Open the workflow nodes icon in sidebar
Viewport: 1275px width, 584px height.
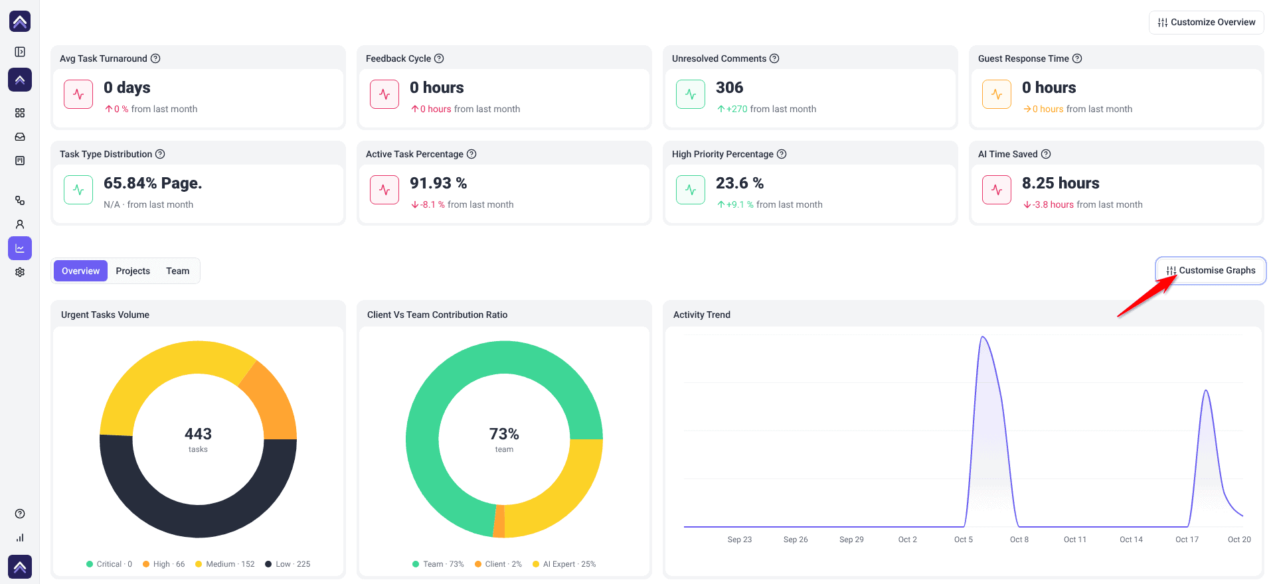pos(20,200)
